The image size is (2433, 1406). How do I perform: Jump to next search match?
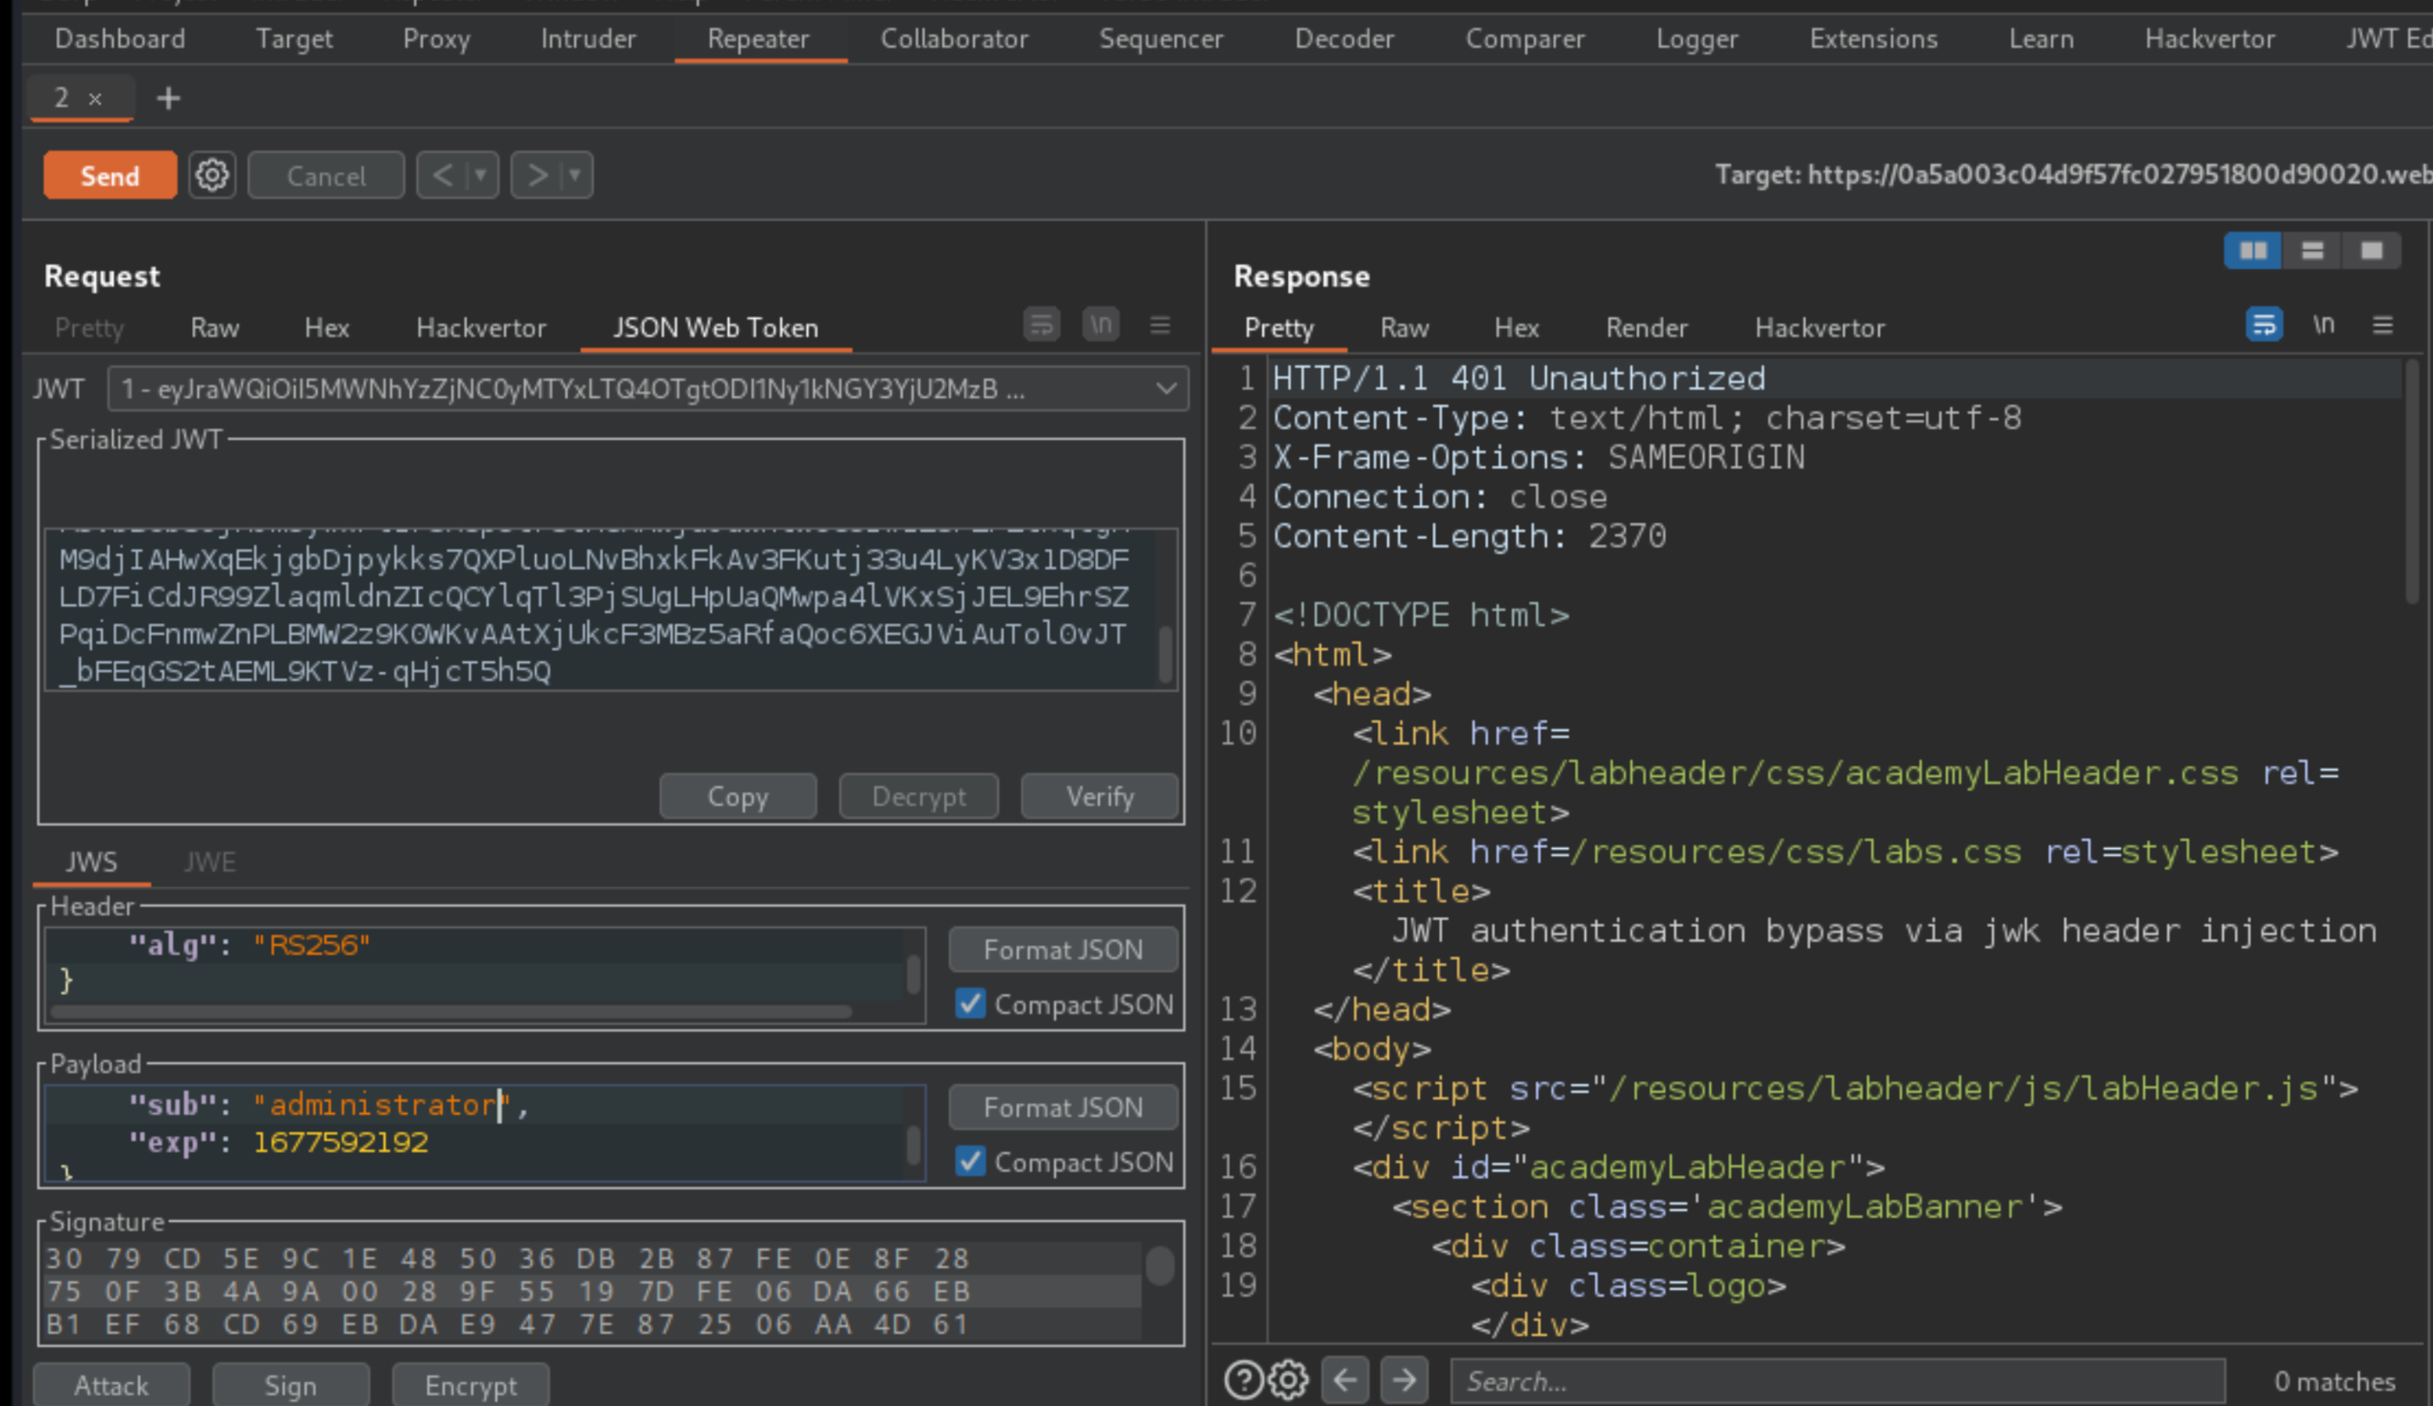1405,1381
